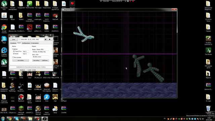
Task: Launch the LogMeIn Hamachi desktop icon
Action: click(4, 50)
